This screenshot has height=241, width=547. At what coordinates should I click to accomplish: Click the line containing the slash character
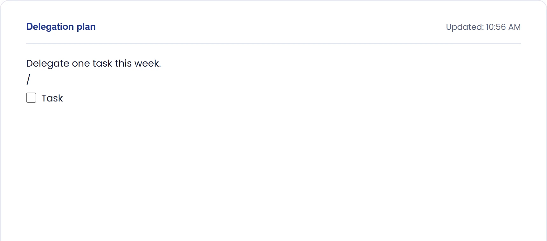pyautogui.click(x=273, y=79)
